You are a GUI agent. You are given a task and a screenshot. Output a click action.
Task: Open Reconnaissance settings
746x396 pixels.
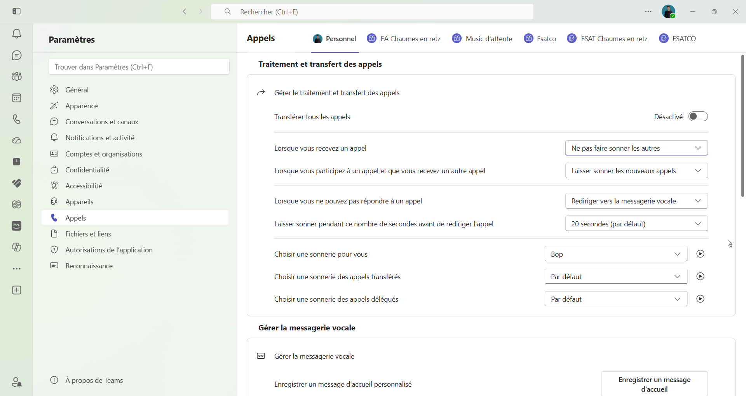pyautogui.click(x=135, y=266)
